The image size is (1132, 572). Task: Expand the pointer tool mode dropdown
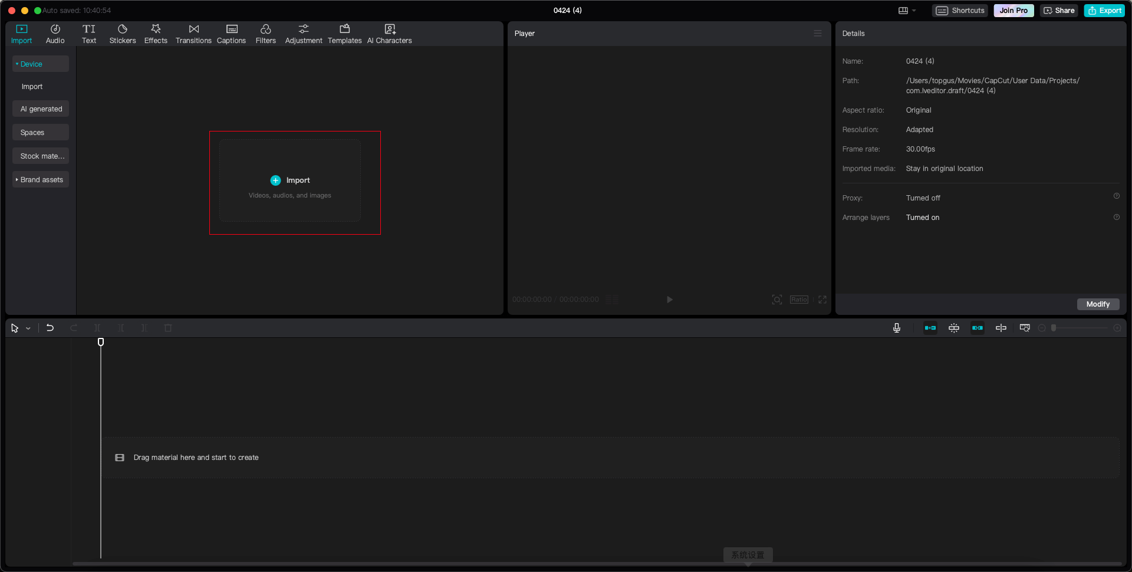[28, 328]
